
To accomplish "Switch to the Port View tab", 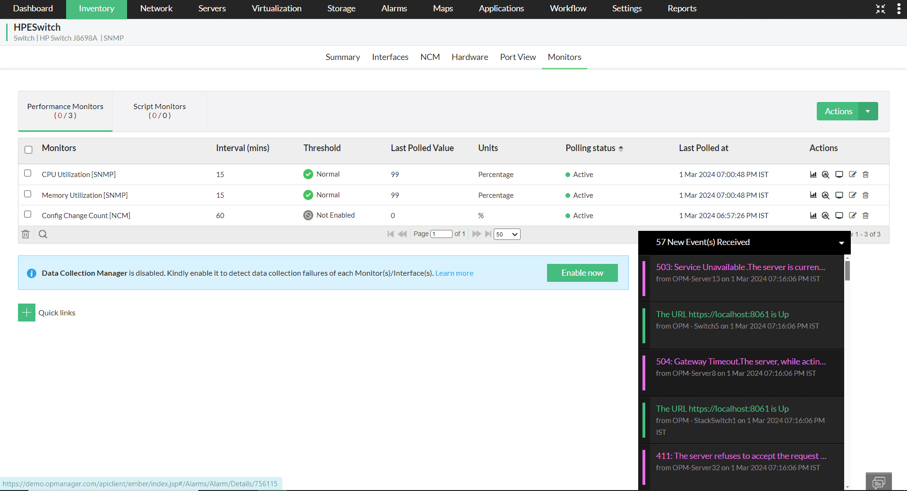I will (518, 57).
